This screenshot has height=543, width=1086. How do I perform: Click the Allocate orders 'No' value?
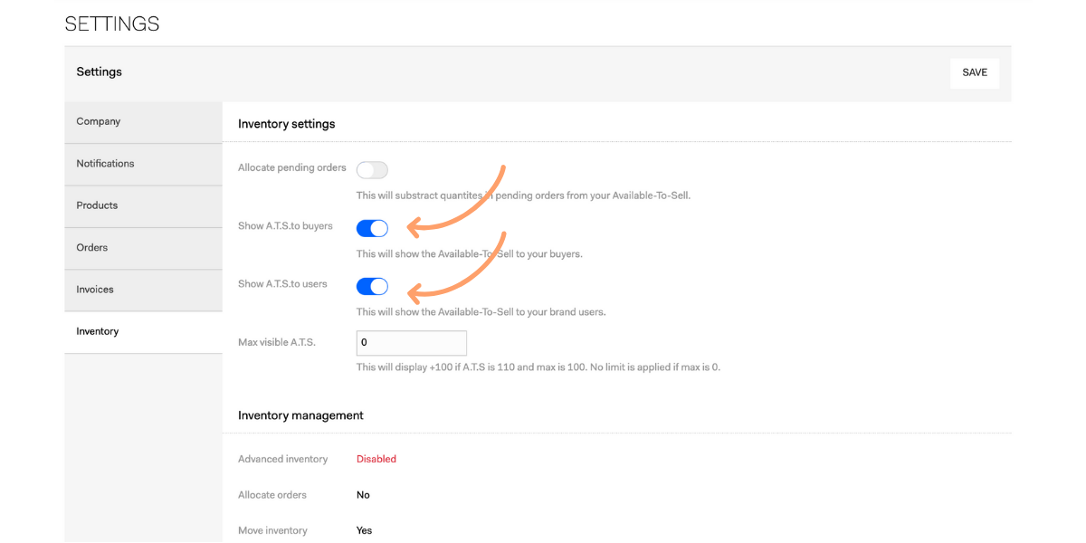(x=363, y=495)
